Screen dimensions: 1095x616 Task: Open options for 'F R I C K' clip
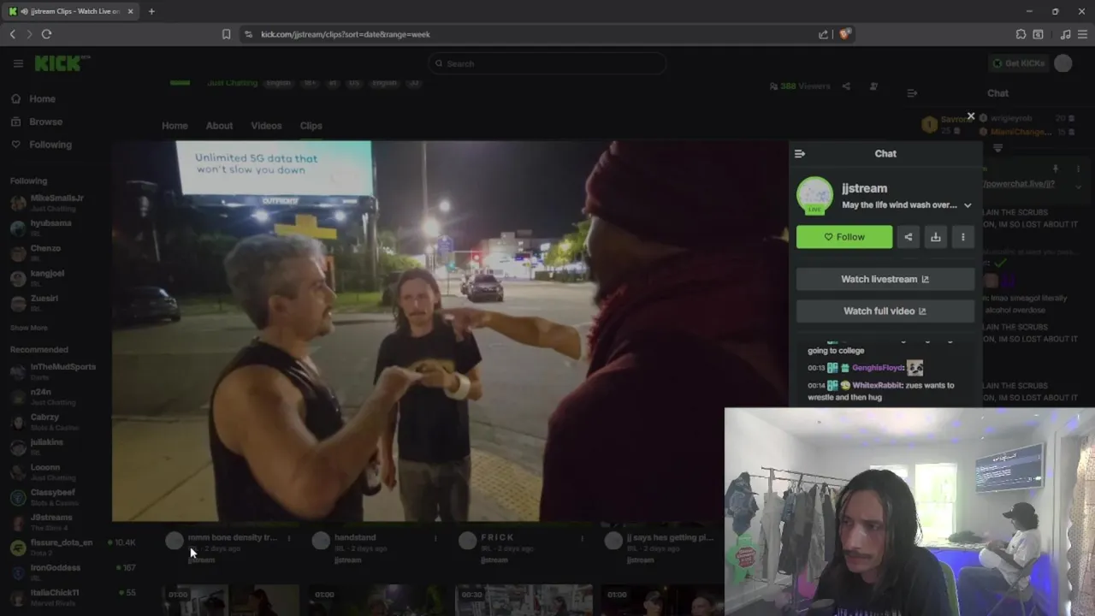tap(582, 538)
